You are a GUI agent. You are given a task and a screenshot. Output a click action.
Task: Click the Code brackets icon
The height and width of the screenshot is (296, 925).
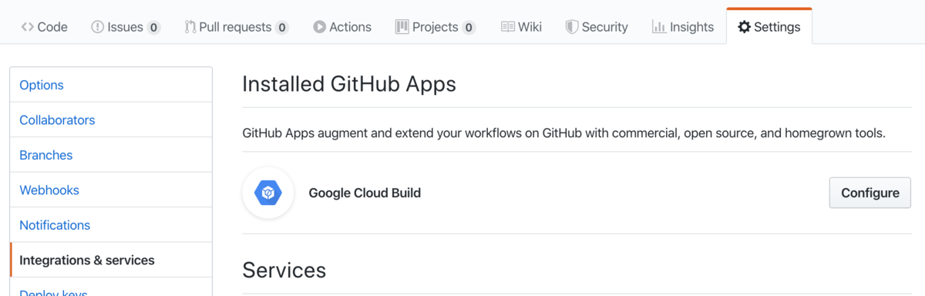click(x=27, y=27)
